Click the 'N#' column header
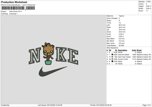Viewport: 152px width, 107px height. pyautogui.click(x=110, y=50)
